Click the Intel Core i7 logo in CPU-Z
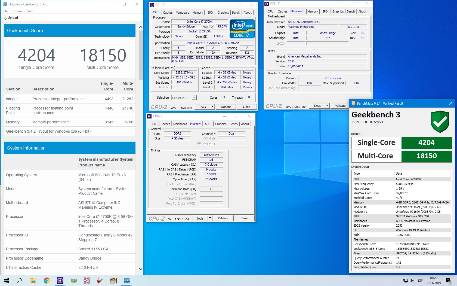Viewport: 457px width, 286px height. click(x=242, y=29)
